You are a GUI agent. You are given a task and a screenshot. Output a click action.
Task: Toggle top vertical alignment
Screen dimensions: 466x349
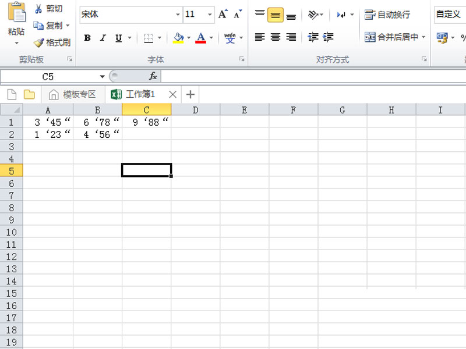tap(260, 14)
